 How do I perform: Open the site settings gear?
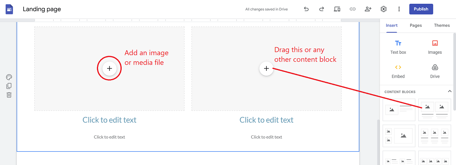(383, 9)
